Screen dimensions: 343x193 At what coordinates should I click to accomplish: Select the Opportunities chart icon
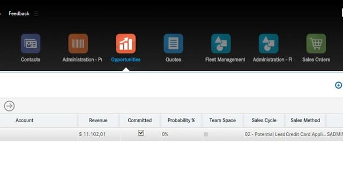tap(126, 43)
